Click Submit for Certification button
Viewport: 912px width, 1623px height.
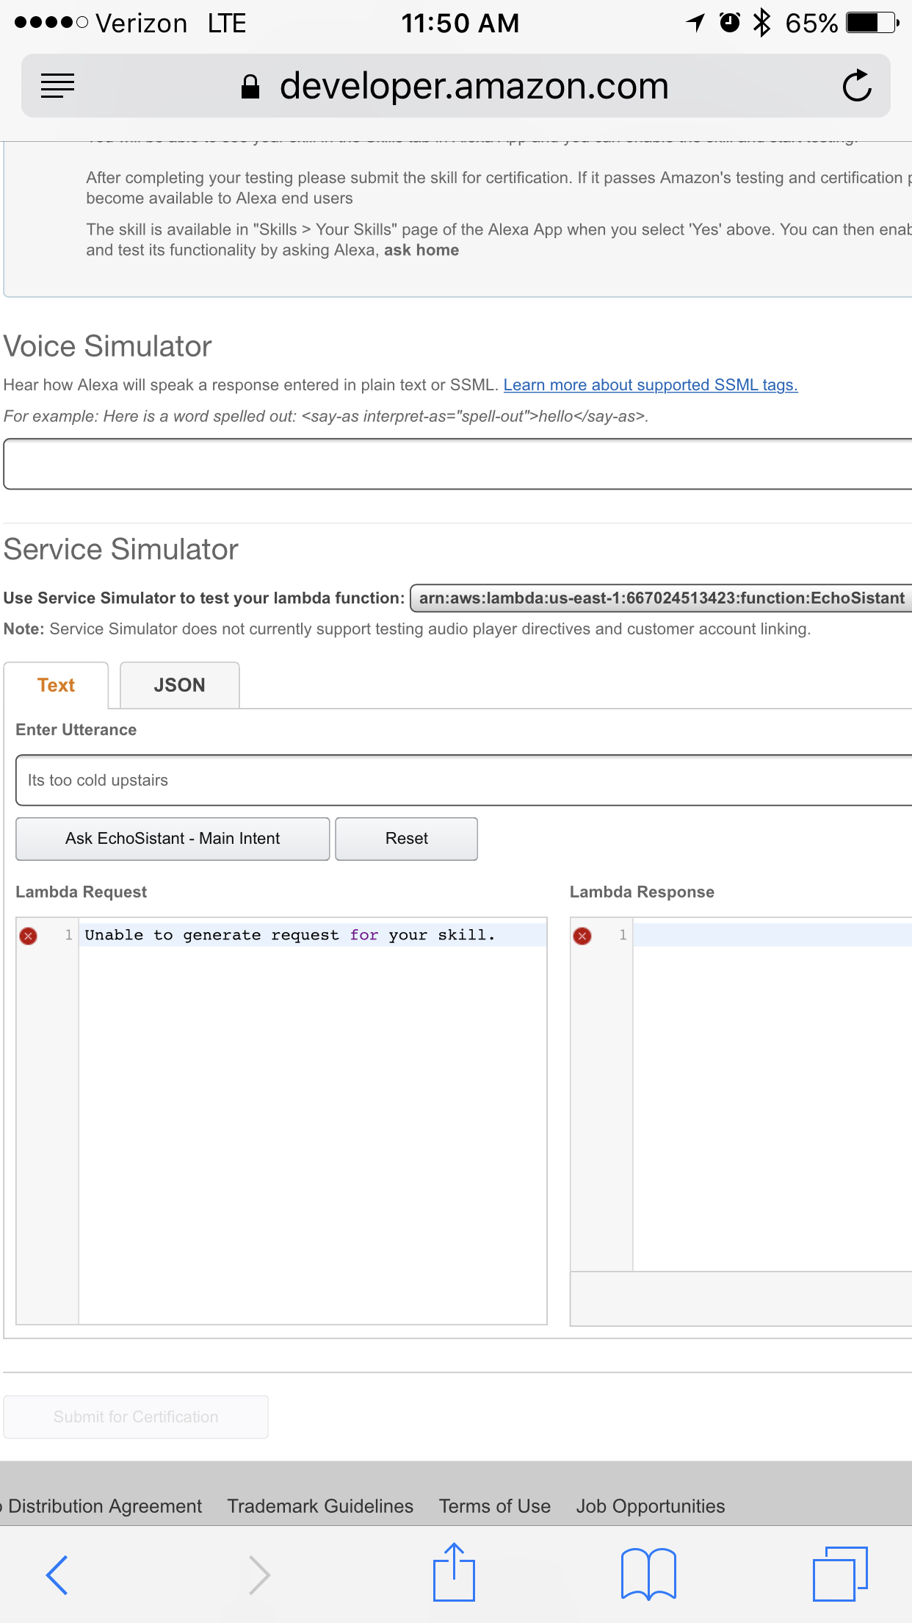(136, 1416)
